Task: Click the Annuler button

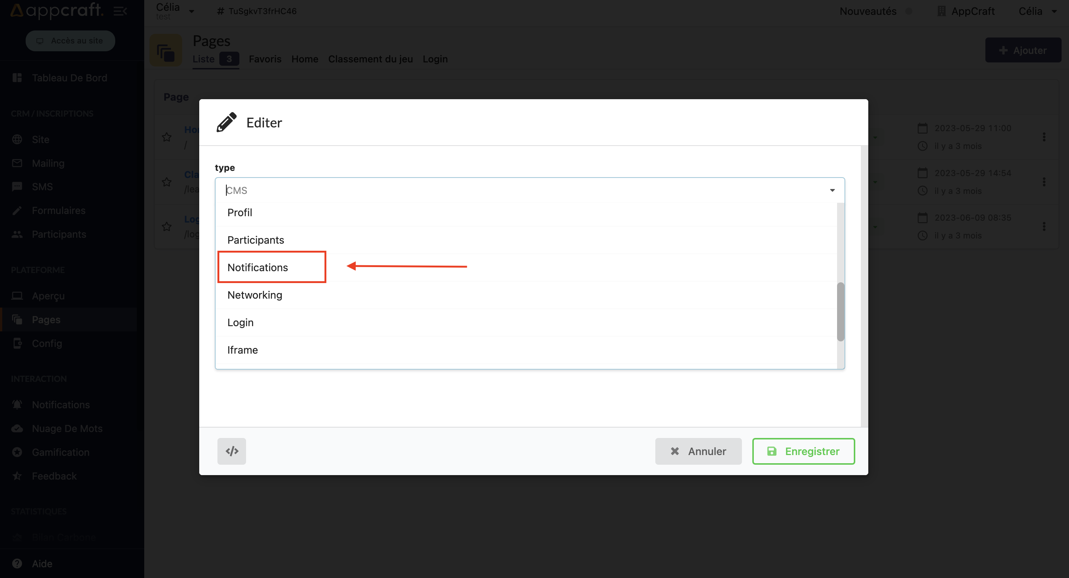Action: point(698,451)
